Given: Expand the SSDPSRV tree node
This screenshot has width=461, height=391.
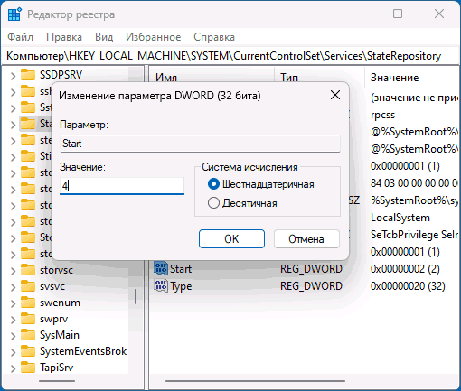Looking at the screenshot, I should [x=13, y=75].
